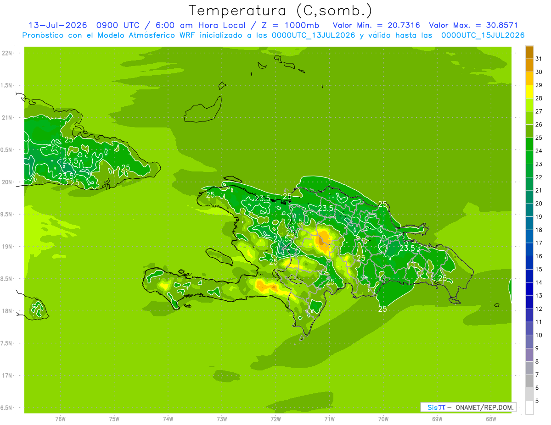Select the purple legend swatch between 9 and 10

point(529,342)
